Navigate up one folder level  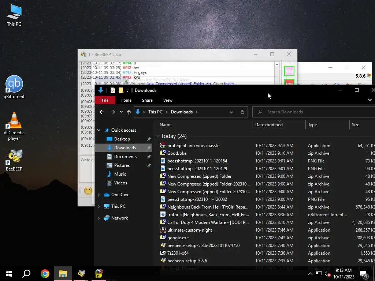point(129,112)
